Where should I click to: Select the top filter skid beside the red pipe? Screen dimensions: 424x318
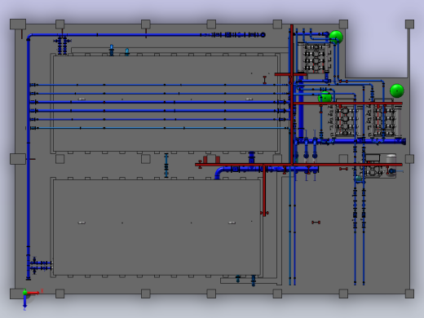click(x=314, y=58)
